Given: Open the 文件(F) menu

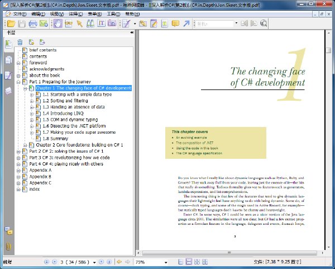Looking at the screenshot, I should click(x=20, y=14).
